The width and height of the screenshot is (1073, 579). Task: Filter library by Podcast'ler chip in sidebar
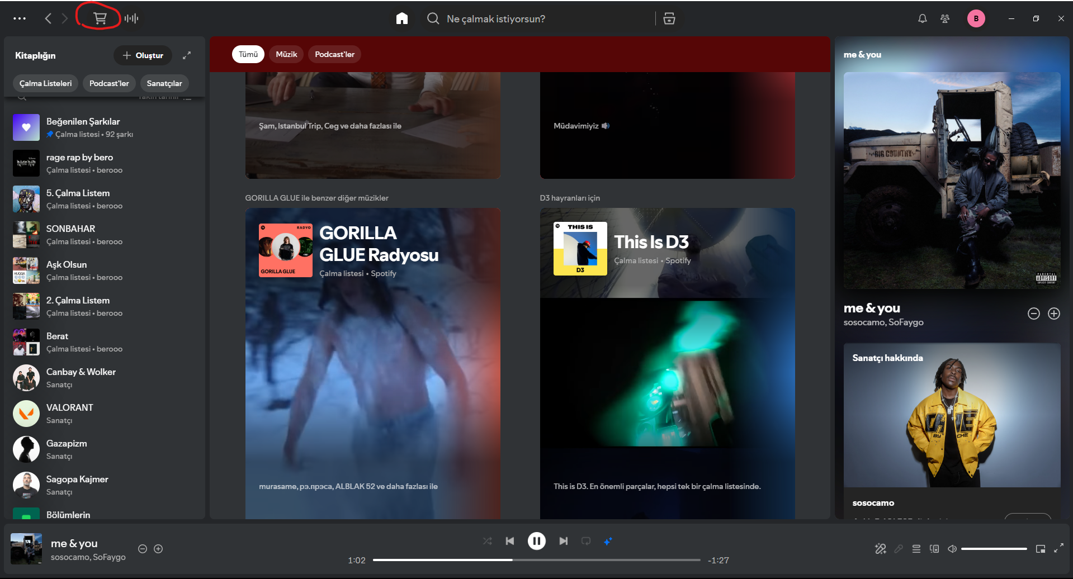click(x=109, y=83)
